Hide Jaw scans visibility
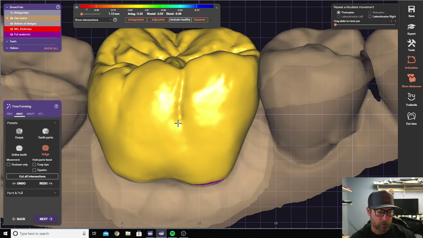The width and height of the screenshot is (423, 238). 12,18
